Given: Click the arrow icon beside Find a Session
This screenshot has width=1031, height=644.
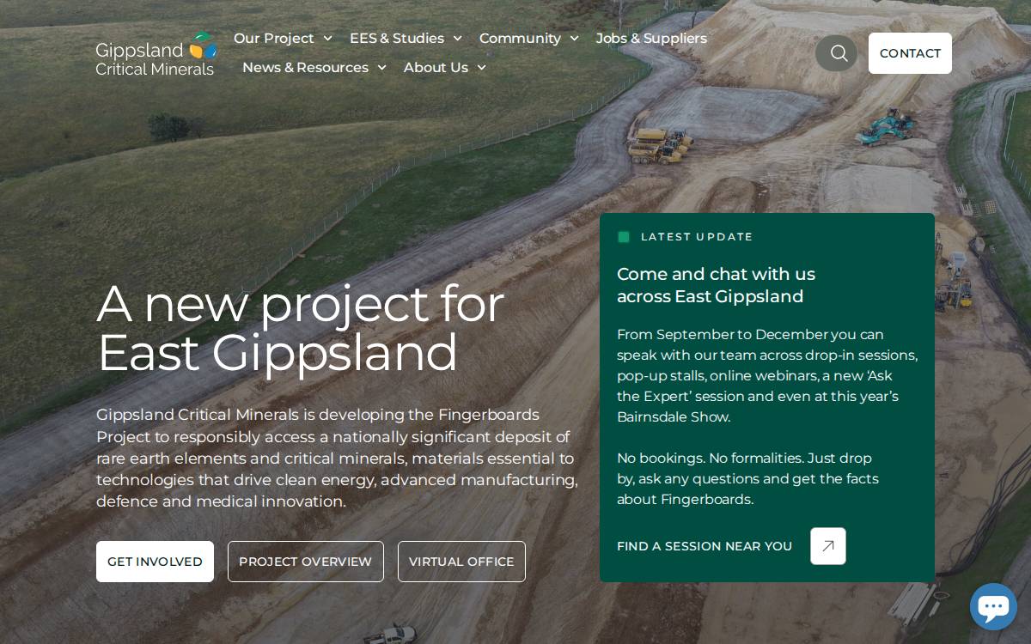Looking at the screenshot, I should click(828, 546).
